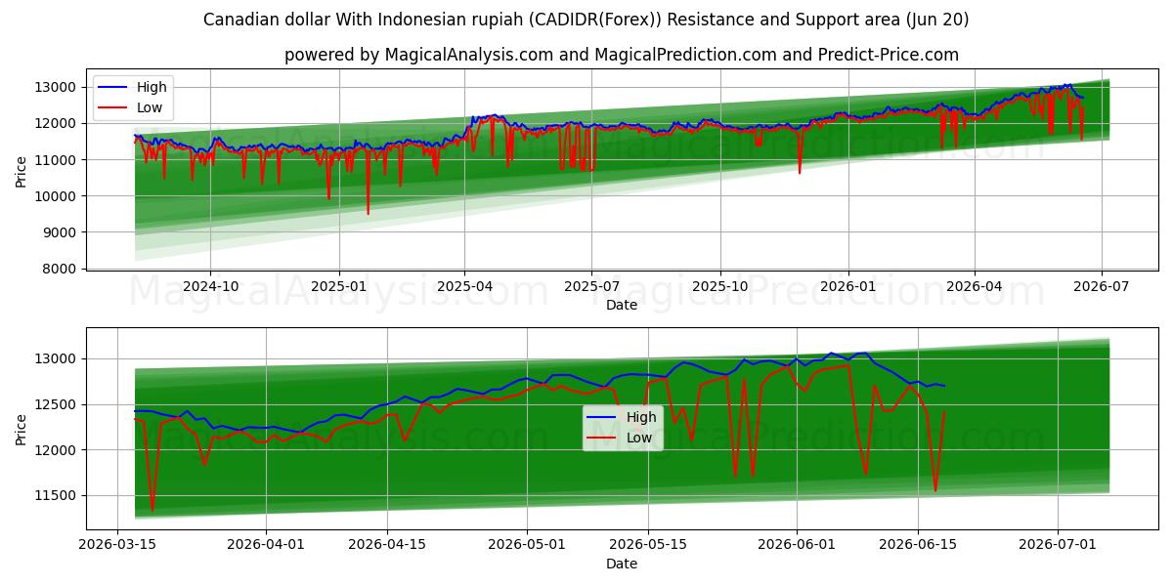Click the 2026-04-15 tick label
1173x586 pixels.
click(x=387, y=545)
